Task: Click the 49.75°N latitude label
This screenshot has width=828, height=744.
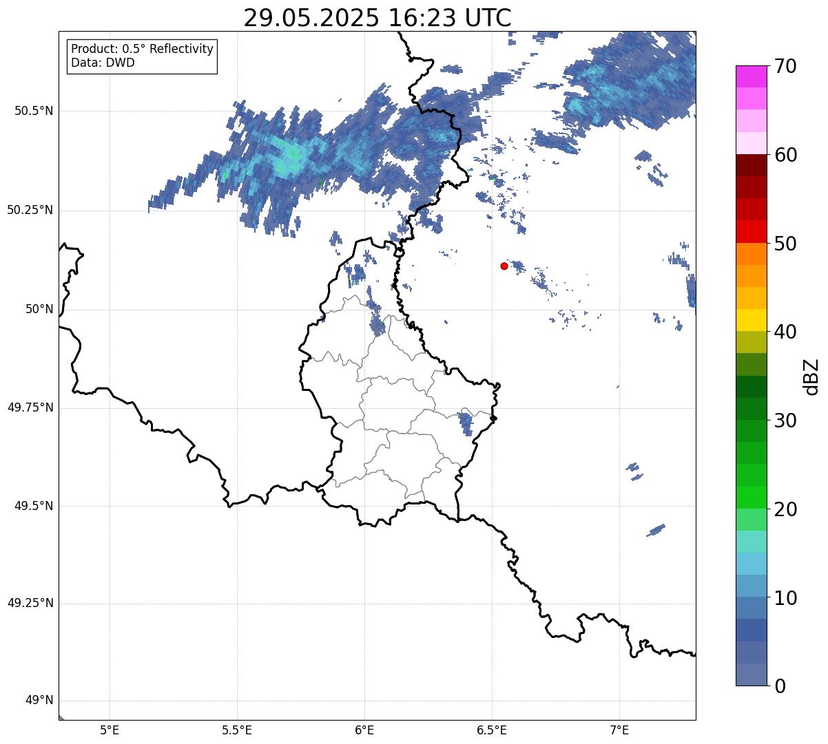Action: (x=30, y=407)
